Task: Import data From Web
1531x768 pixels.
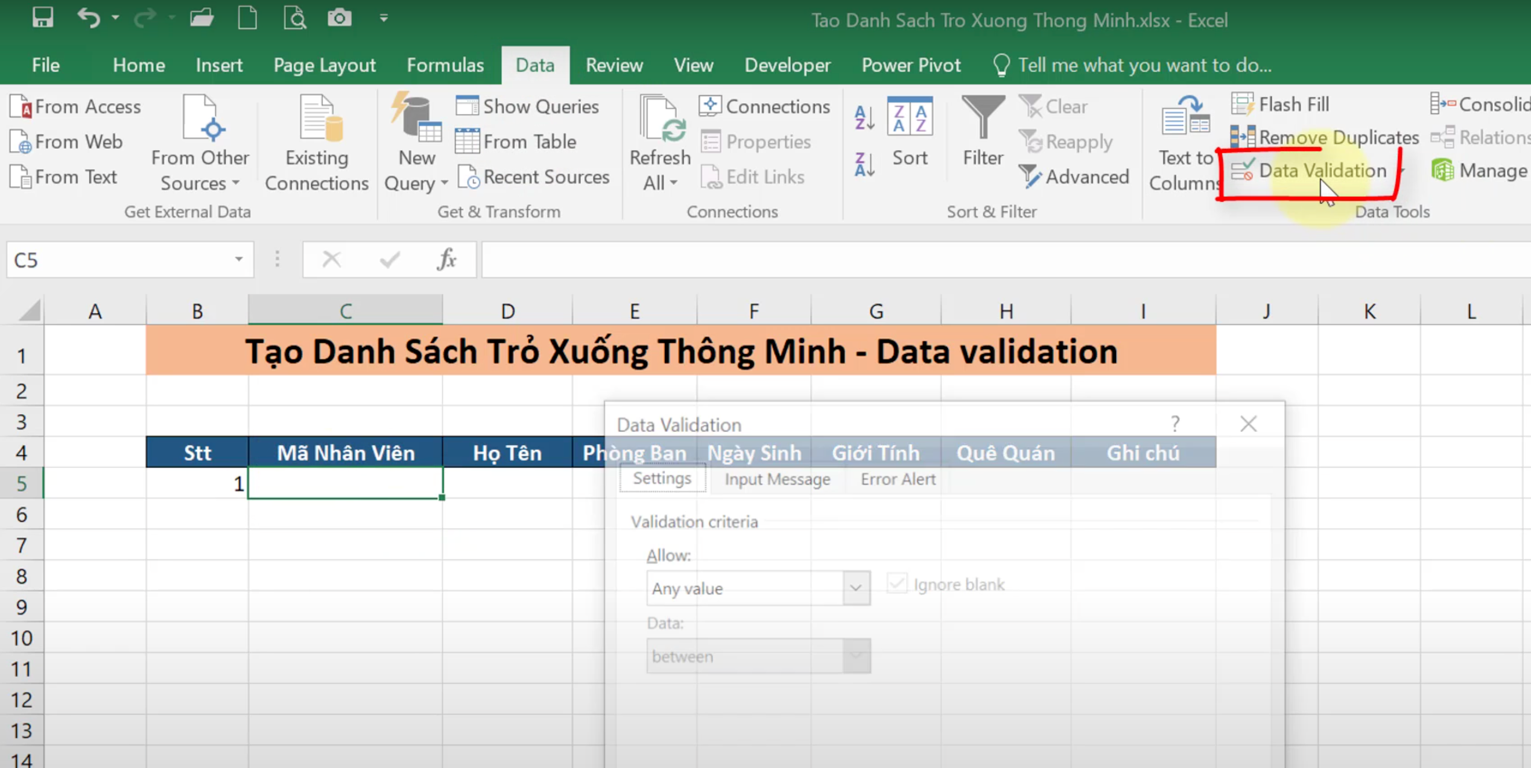Action: [x=67, y=142]
